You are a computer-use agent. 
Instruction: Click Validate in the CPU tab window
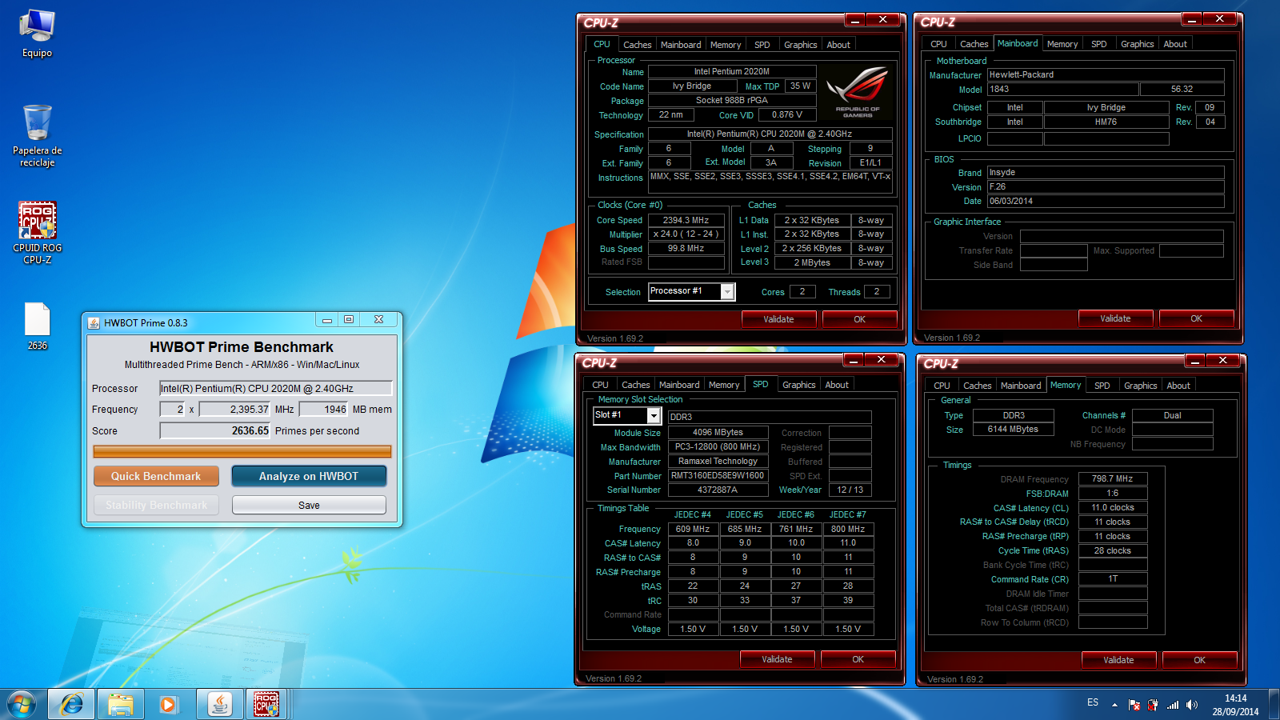(778, 319)
